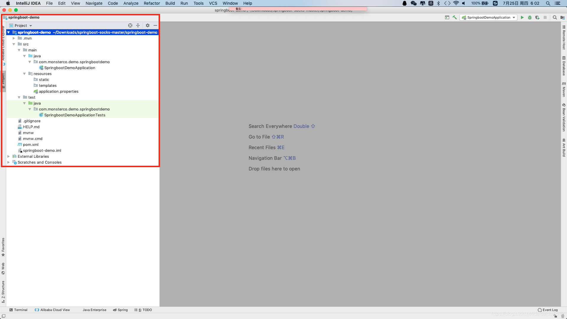Click the stop process icon
This screenshot has width=567, height=319.
point(545,17)
